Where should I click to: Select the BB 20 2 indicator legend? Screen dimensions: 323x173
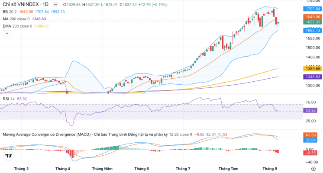pyautogui.click(x=10, y=12)
